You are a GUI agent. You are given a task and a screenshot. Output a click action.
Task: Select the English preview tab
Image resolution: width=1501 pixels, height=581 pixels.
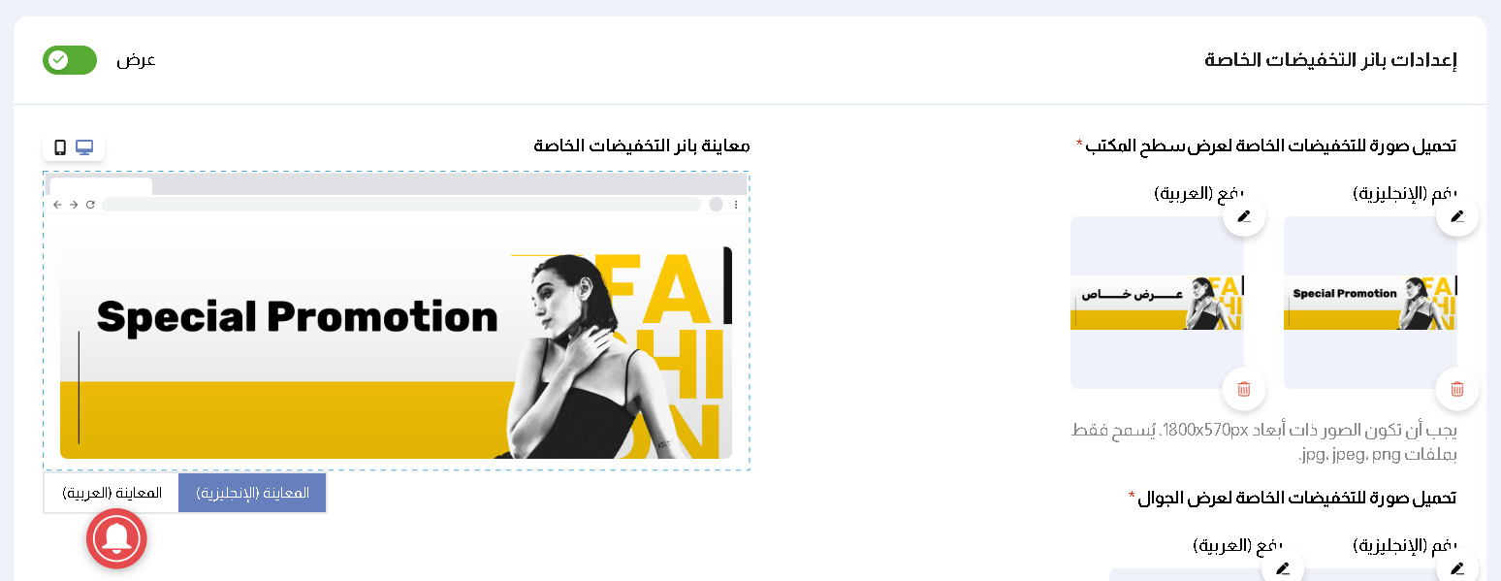click(x=252, y=493)
